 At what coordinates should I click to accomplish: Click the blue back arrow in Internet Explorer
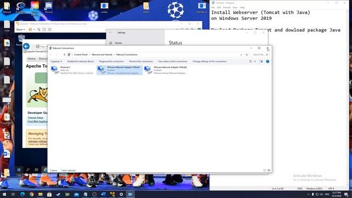pos(26,46)
